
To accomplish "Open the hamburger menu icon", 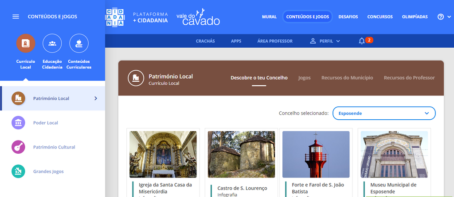I will 16,17.
